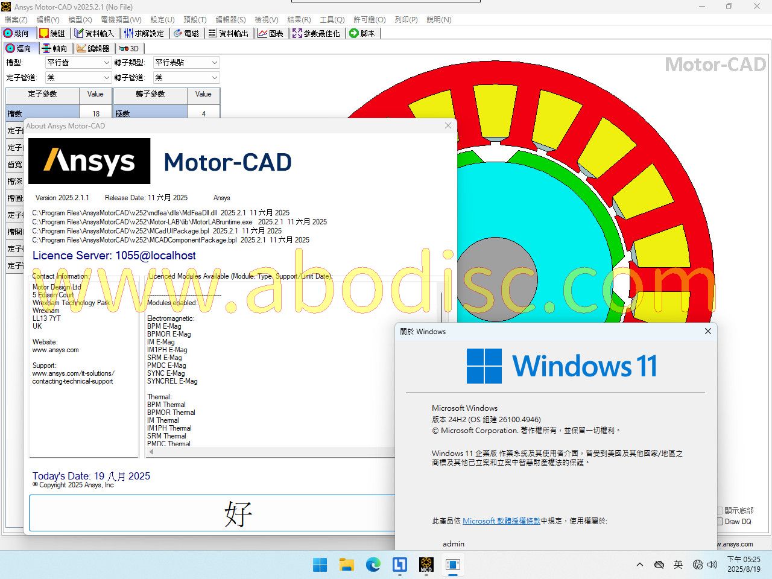Switch to the 3D view sub-tab
The height and width of the screenshot is (579, 772).
pos(129,48)
